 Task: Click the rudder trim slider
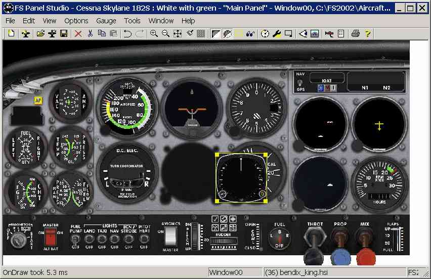(x=224, y=242)
